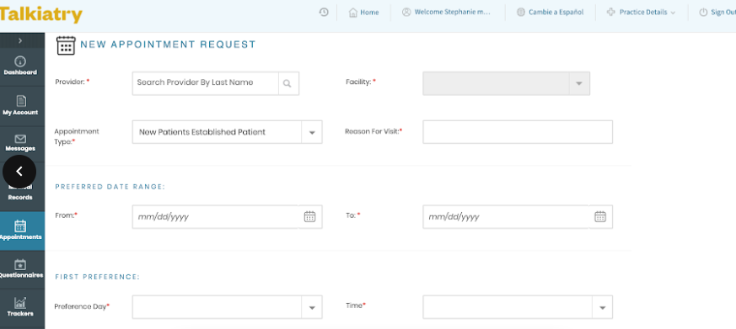
Task: Open the Preference Day dropdown
Action: [227, 307]
